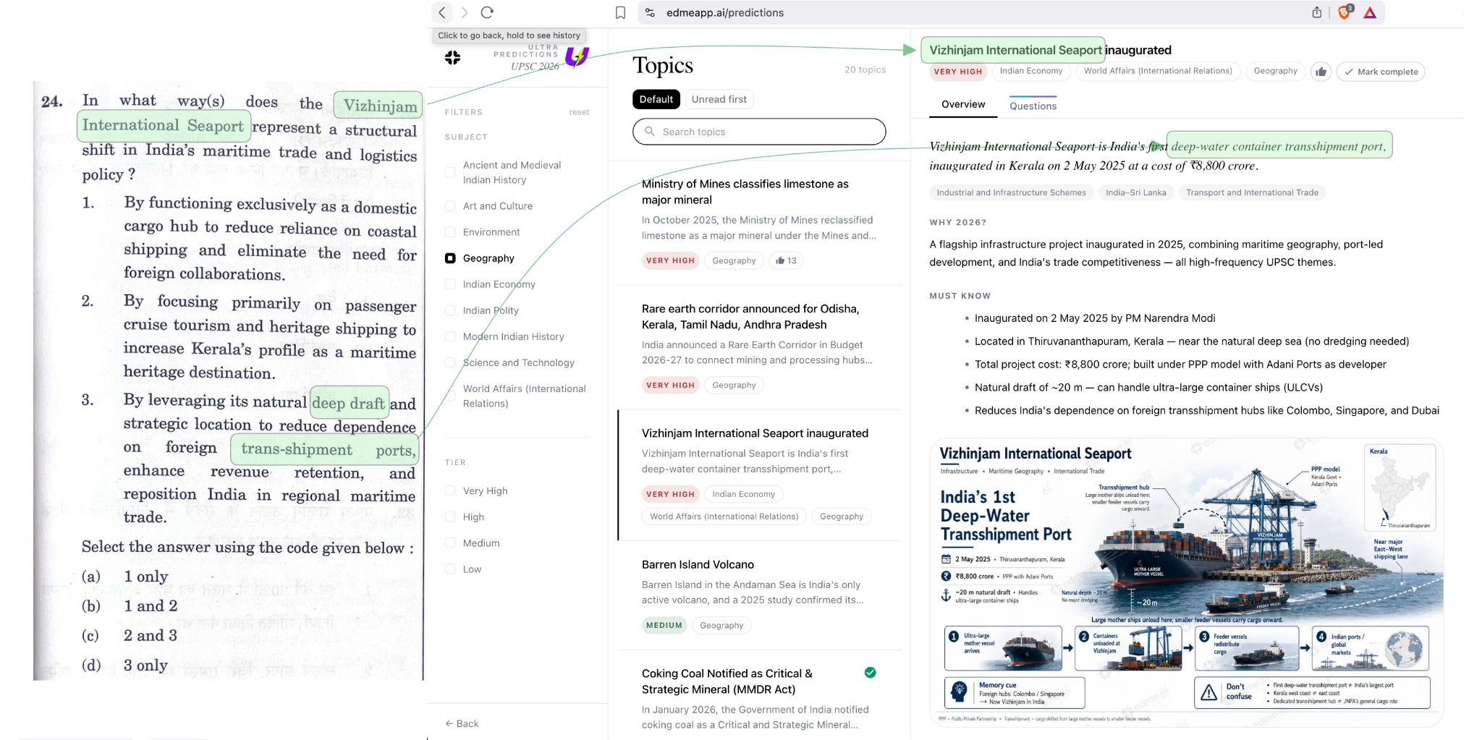Open the Ministry of Mines limestone topic
This screenshot has height=740, width=1482.
coord(759,224)
